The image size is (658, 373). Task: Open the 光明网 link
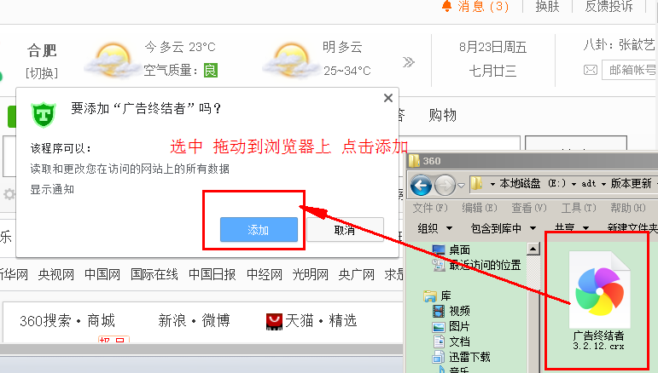310,274
